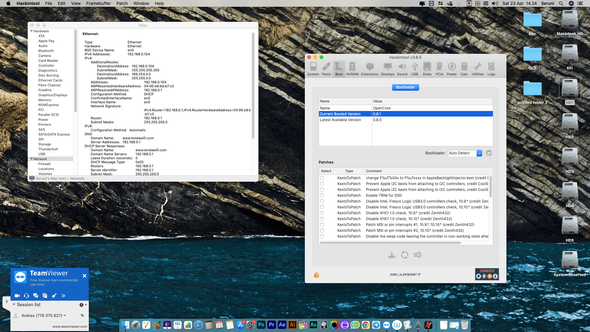Check 'Patch MSI or pin interrupts #2' patch

(322, 231)
